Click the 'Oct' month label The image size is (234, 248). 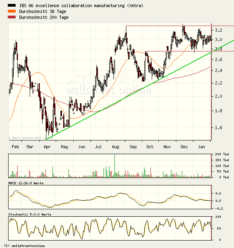coord(150,147)
